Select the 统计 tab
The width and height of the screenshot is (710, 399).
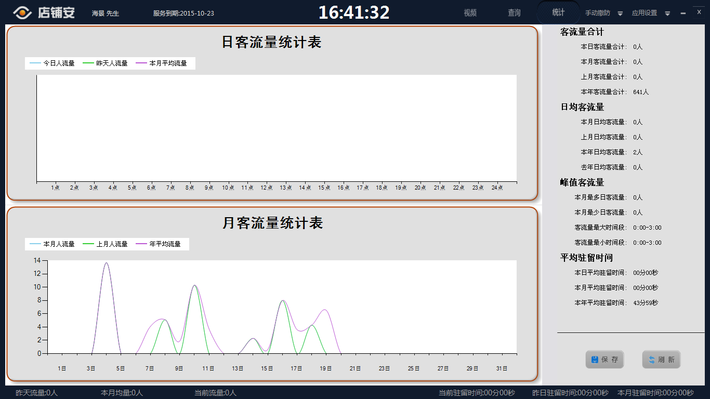click(558, 12)
